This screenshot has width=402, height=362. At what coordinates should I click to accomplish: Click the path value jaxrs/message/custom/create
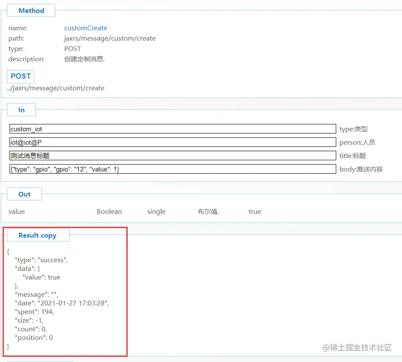[110, 38]
